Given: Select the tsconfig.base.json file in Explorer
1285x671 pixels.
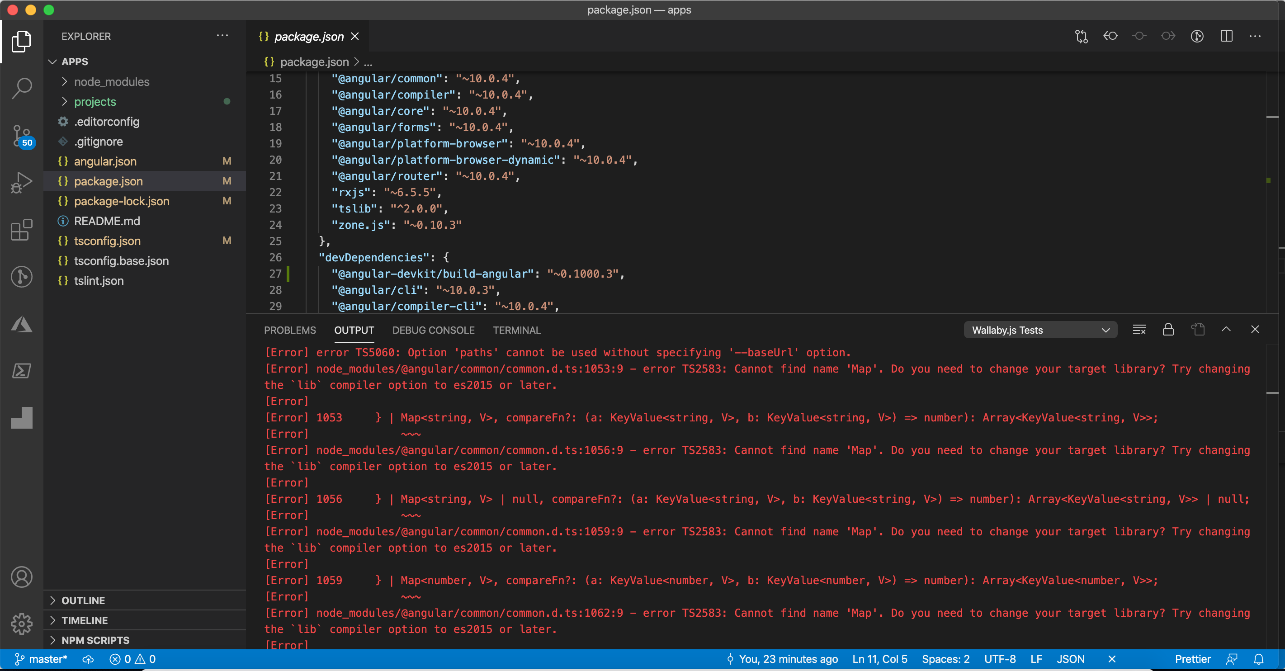Looking at the screenshot, I should pos(121,260).
